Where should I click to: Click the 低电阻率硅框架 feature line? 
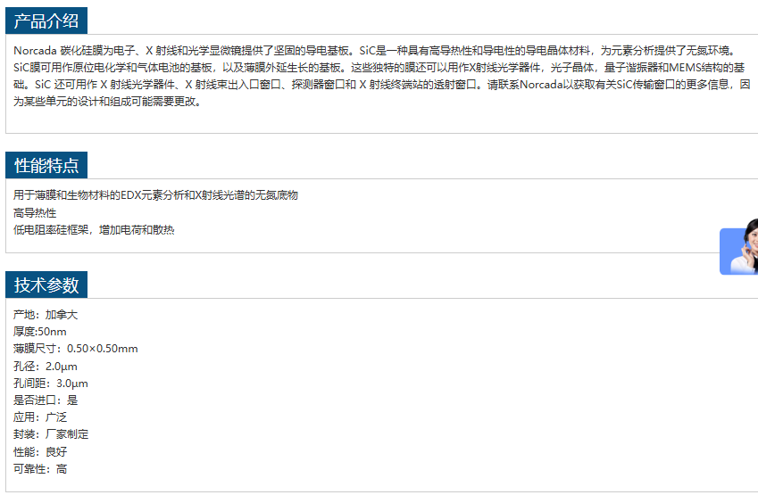pos(94,230)
